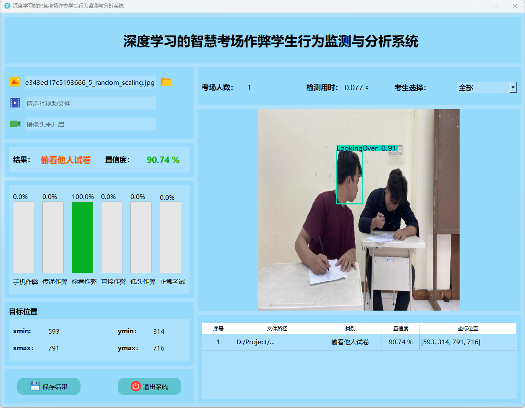Click the 类别 column header
Screen dimensions: 525x408
point(351,328)
